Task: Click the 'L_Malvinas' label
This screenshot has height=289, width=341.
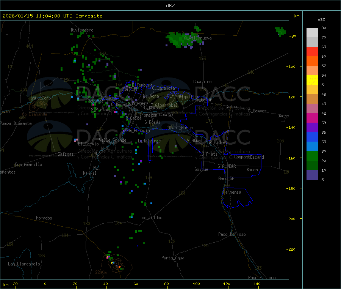Action: pyautogui.click(x=149, y=141)
